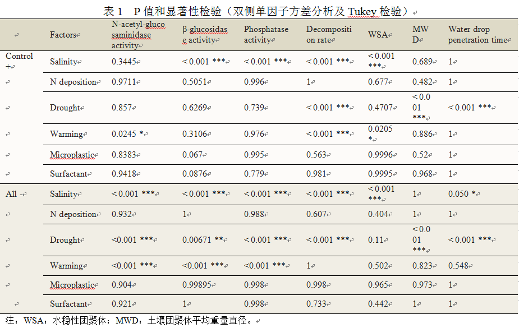Select the Factors column header
The width and height of the screenshot is (519, 328).
pos(63,35)
